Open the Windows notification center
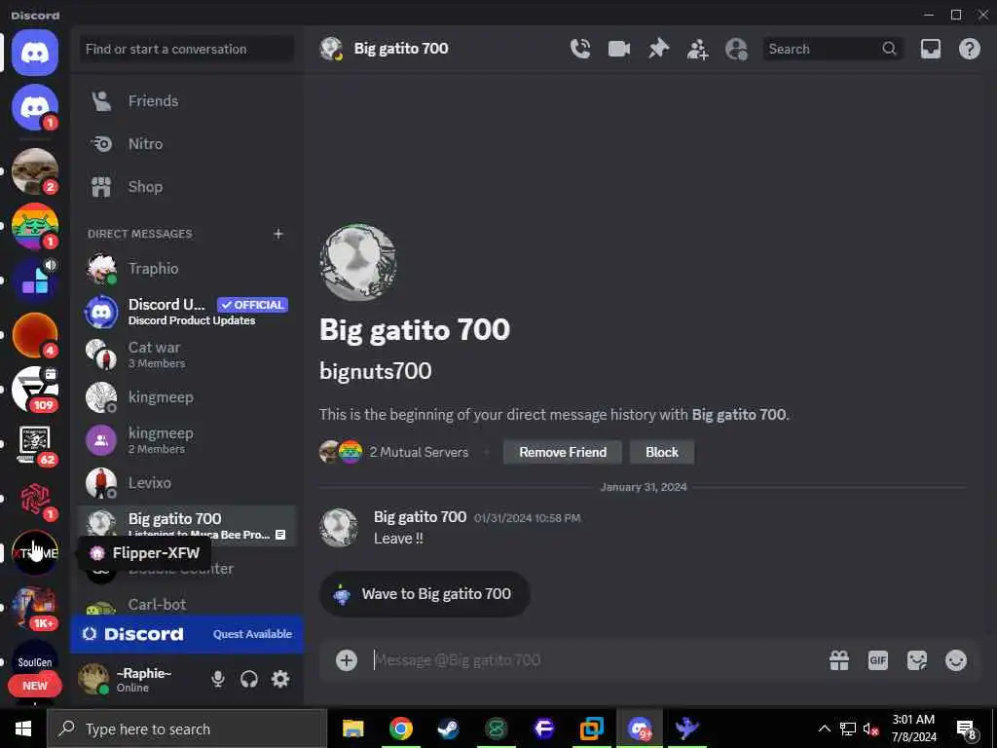The image size is (997, 748). pos(965,729)
